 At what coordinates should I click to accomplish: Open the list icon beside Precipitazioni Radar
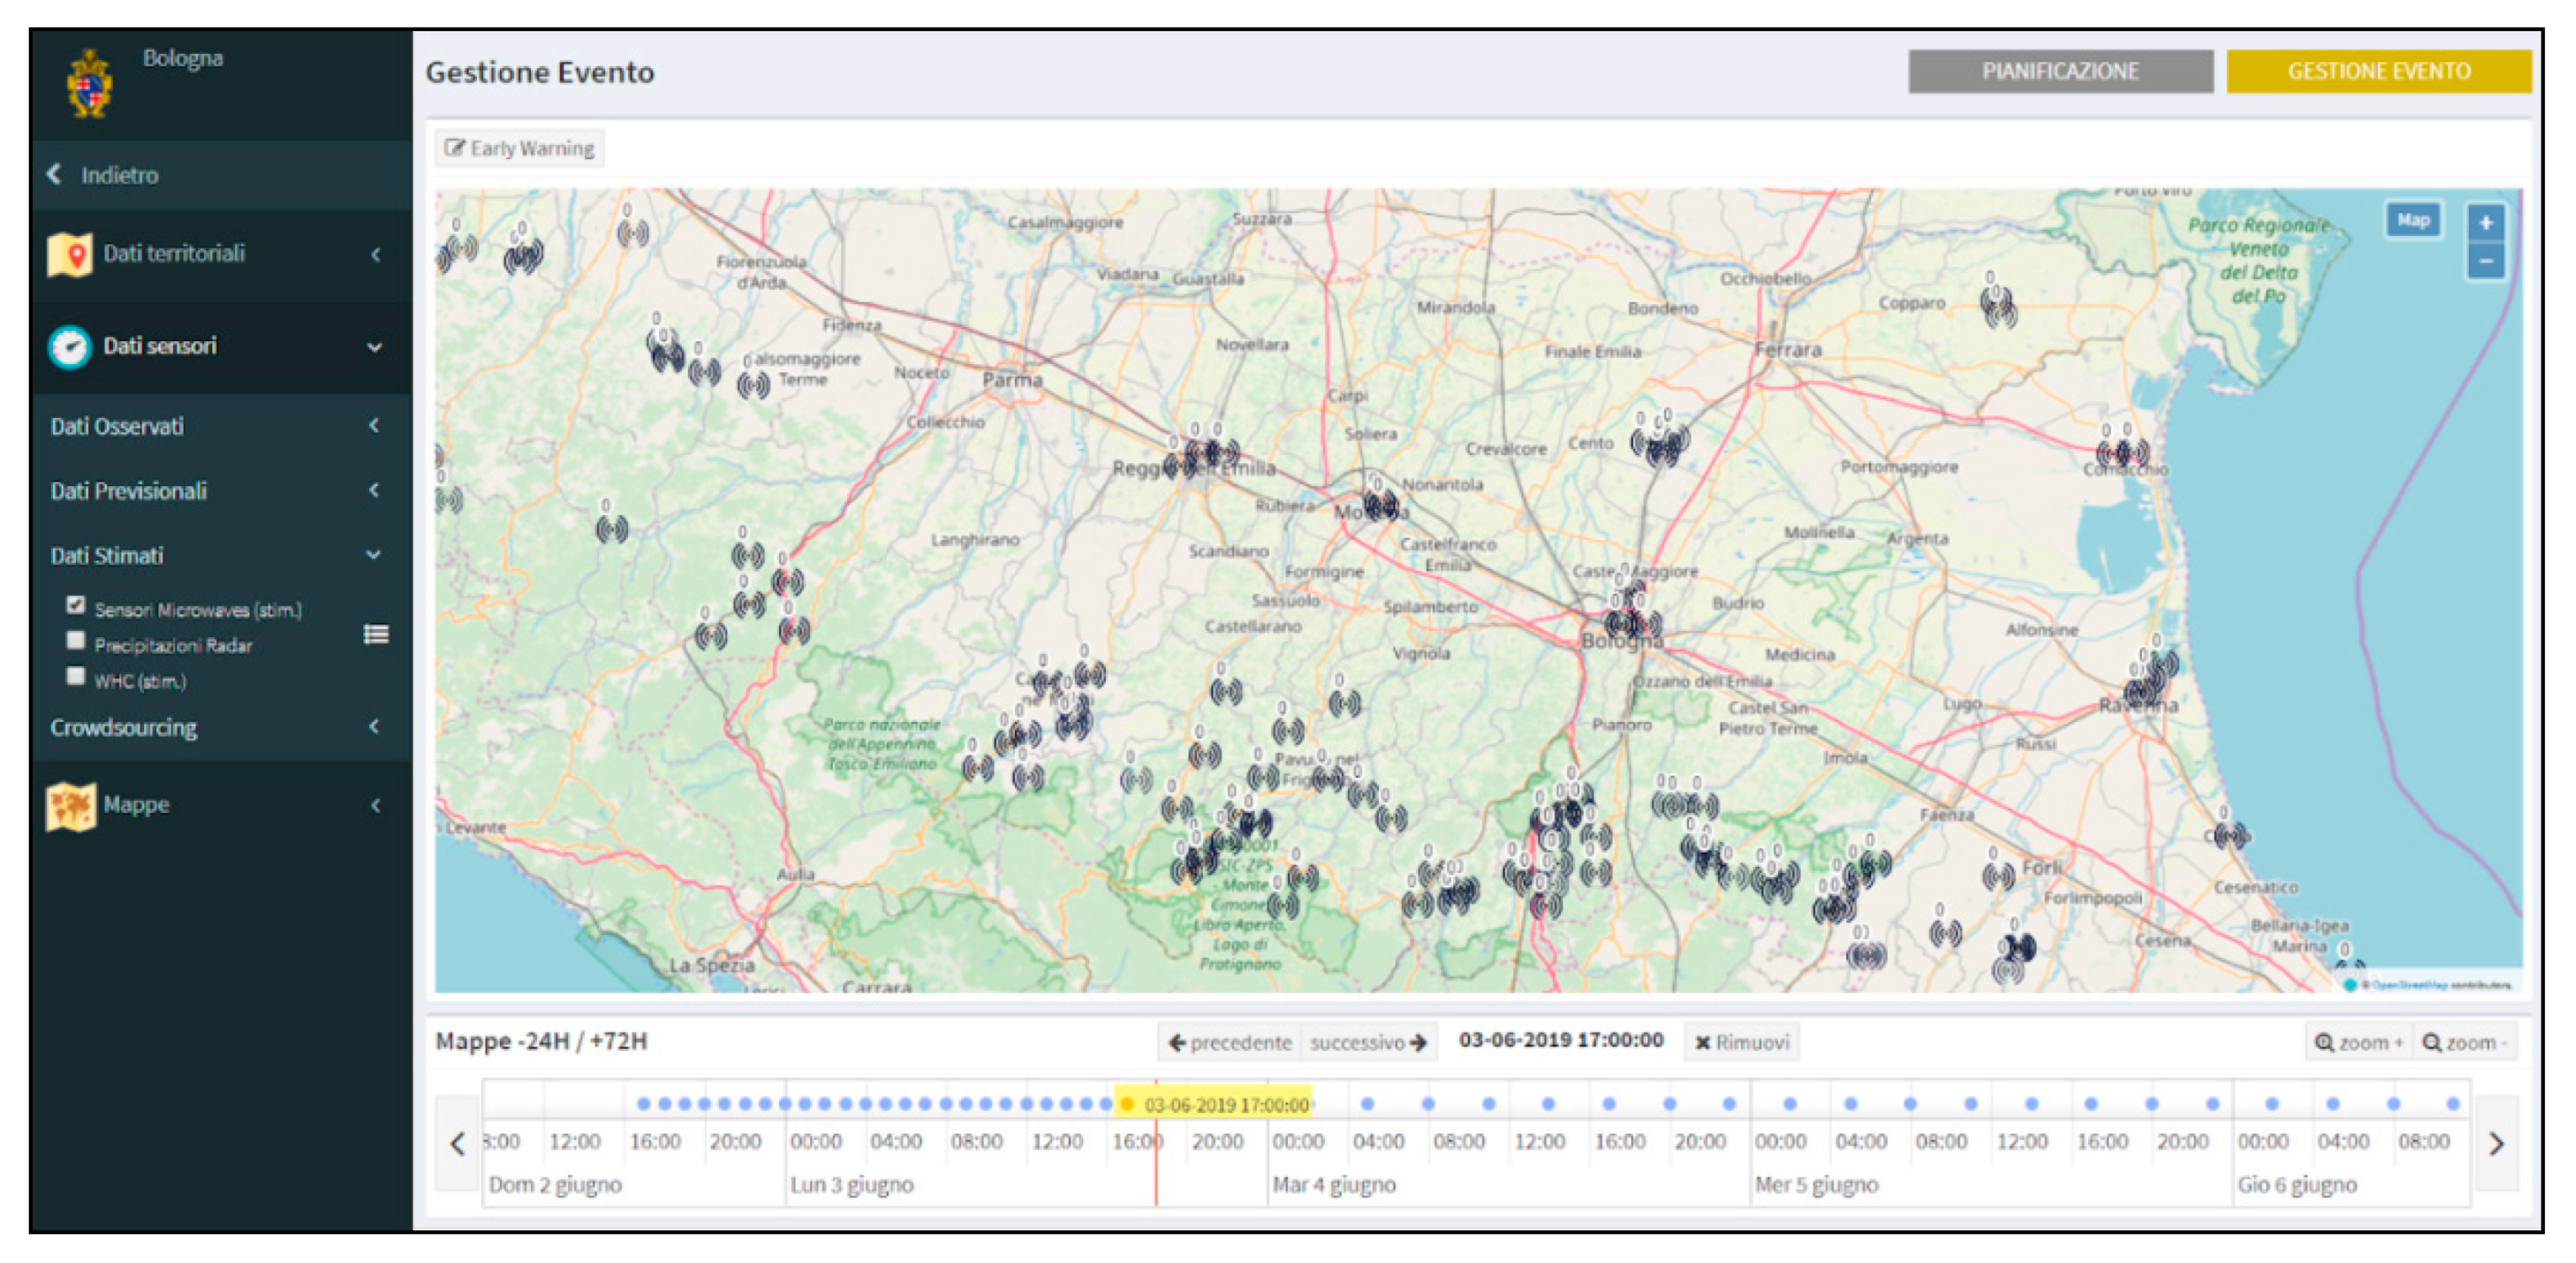(376, 634)
